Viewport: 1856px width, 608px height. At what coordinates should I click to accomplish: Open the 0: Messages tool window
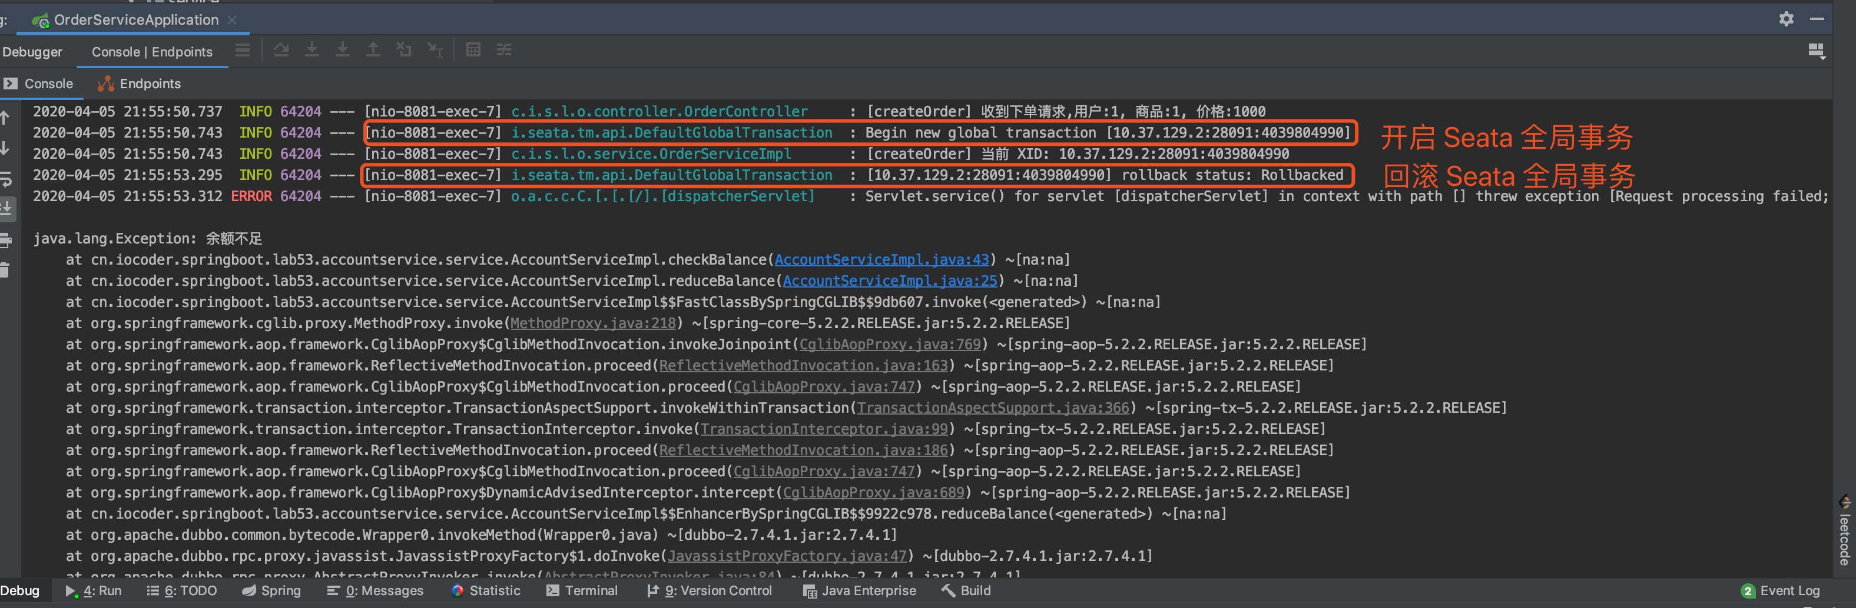click(x=375, y=591)
